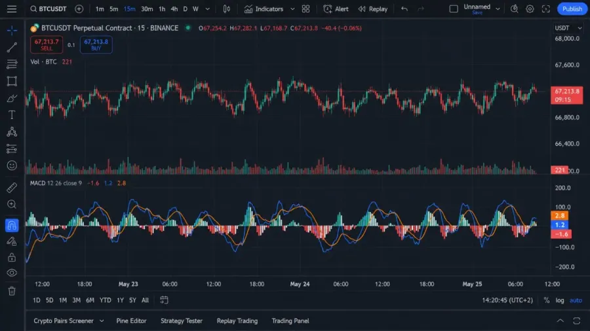Select the 5m timeframe

point(113,9)
